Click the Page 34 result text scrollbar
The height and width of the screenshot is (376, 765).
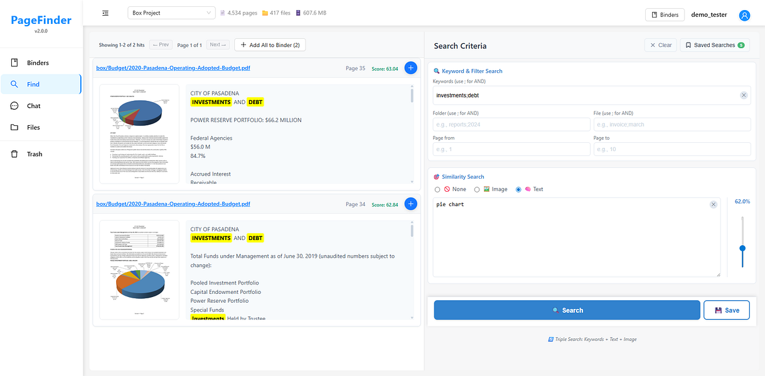pos(412,231)
